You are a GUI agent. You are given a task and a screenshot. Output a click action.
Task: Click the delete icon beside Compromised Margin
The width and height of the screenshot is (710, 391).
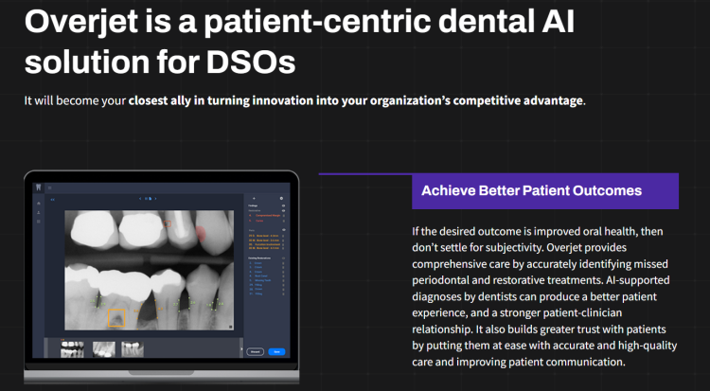click(284, 216)
